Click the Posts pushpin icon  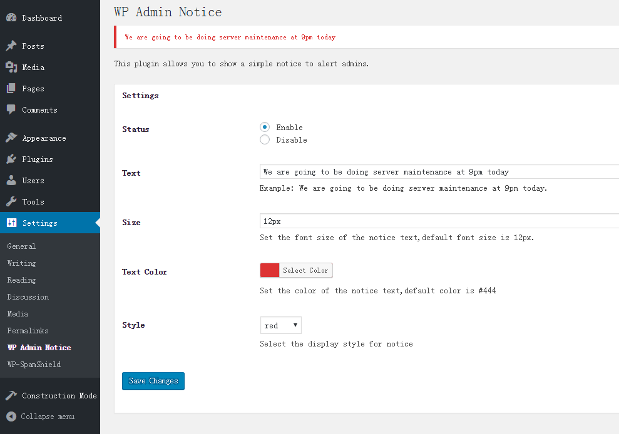(x=11, y=46)
